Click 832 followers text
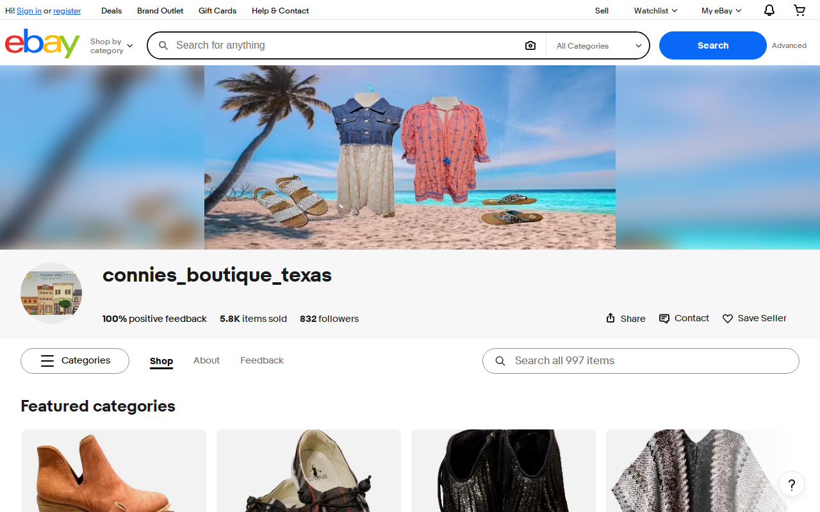This screenshot has height=512, width=820. tap(329, 319)
